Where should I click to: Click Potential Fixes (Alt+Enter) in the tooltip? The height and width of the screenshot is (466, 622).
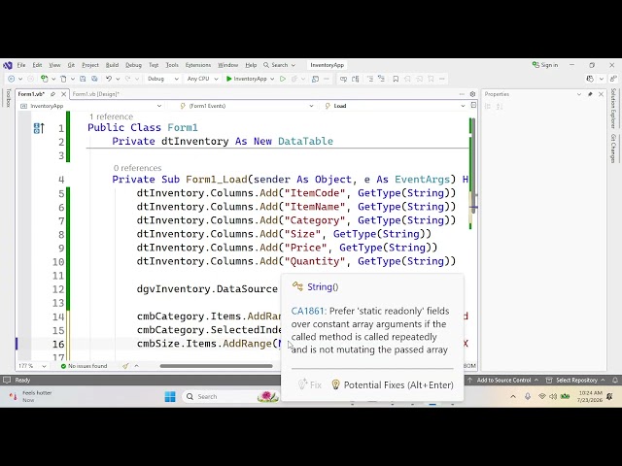(x=393, y=384)
